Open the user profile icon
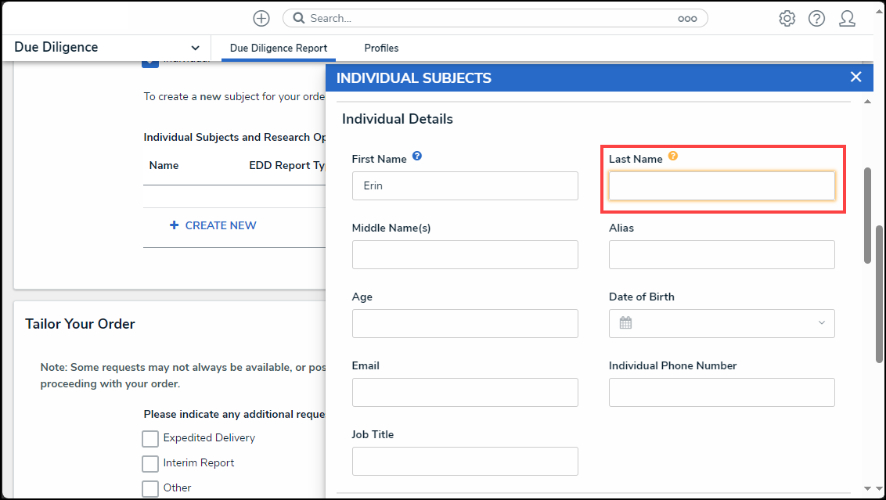Image resolution: width=886 pixels, height=500 pixels. 847,19
